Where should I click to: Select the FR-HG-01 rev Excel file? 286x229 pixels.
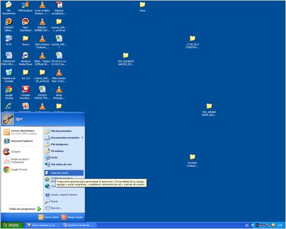pos(59,59)
